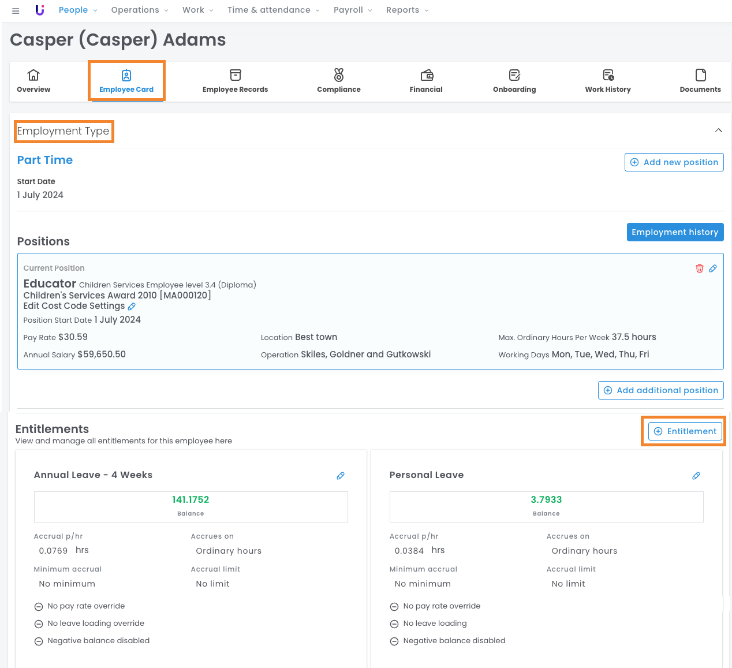
Task: Open the Financial wallet tab
Action: (x=426, y=81)
